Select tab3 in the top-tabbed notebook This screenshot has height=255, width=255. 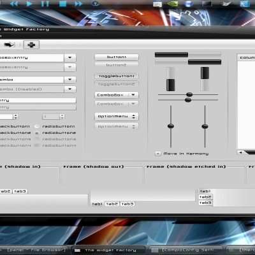pyautogui.click(x=20, y=191)
